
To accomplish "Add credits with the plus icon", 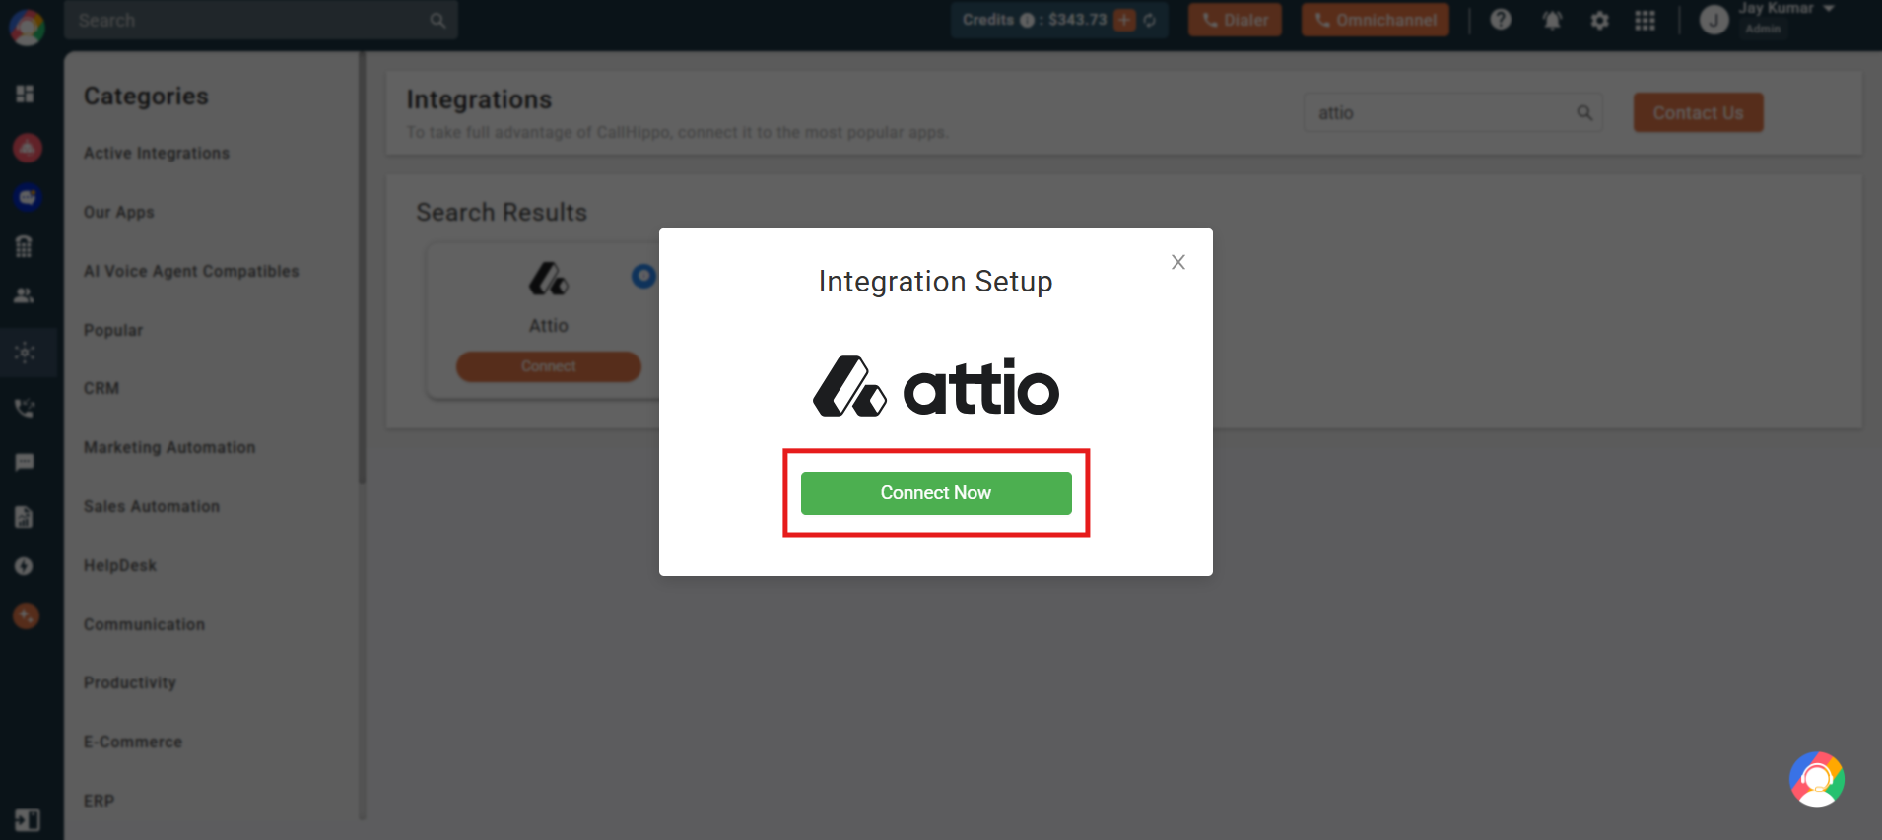I will click(x=1124, y=20).
